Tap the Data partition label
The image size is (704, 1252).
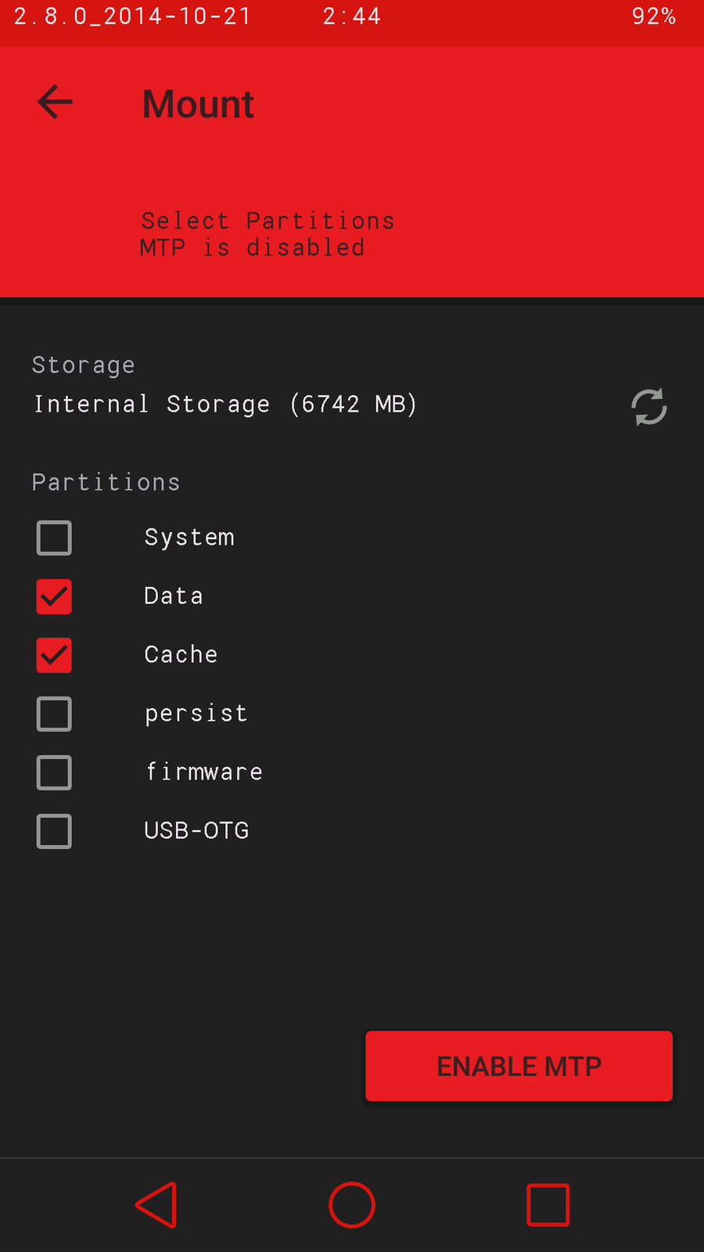click(174, 596)
